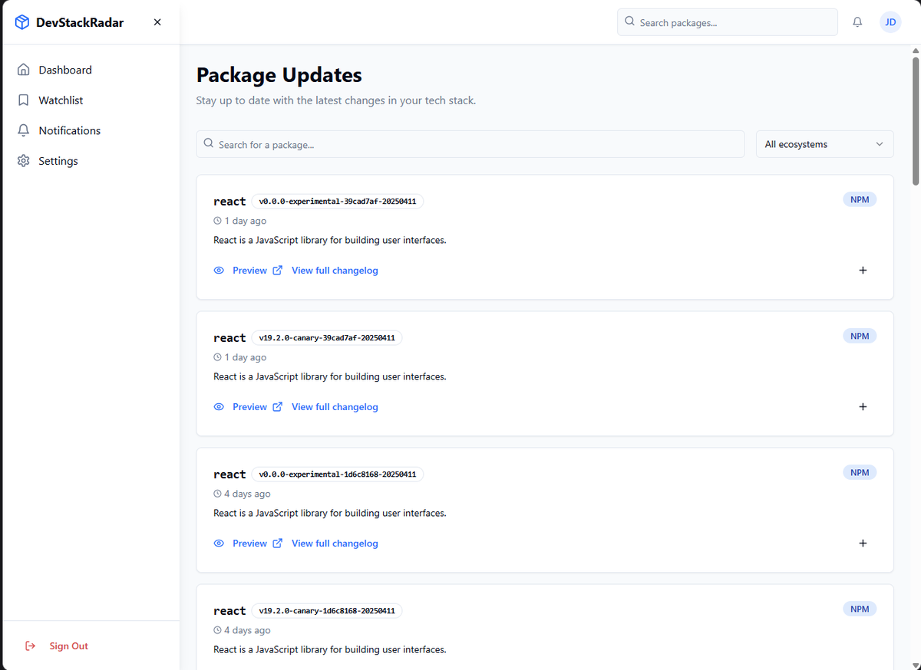Click the Package Updates heading
Image resolution: width=921 pixels, height=670 pixels.
(279, 75)
